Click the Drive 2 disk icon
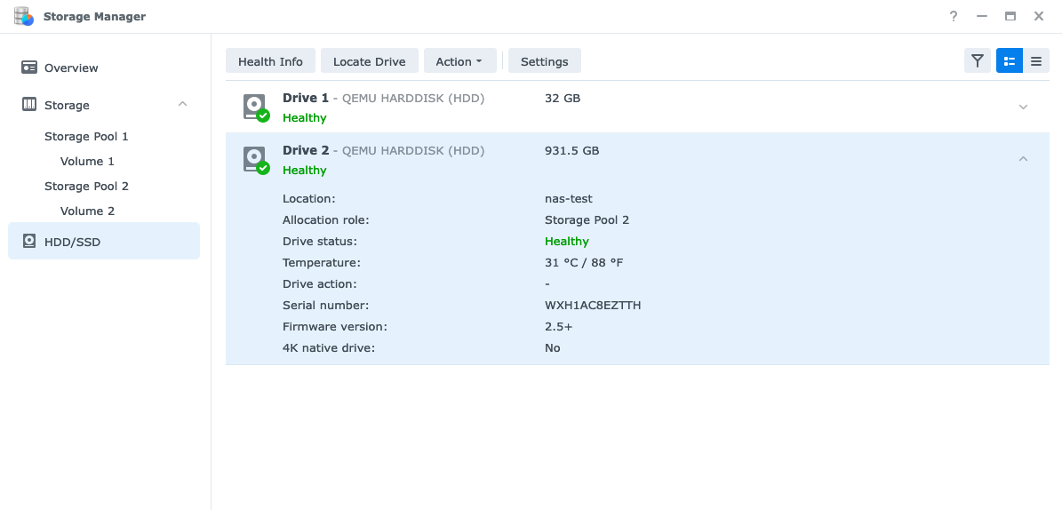This screenshot has width=1062, height=510. 255,159
